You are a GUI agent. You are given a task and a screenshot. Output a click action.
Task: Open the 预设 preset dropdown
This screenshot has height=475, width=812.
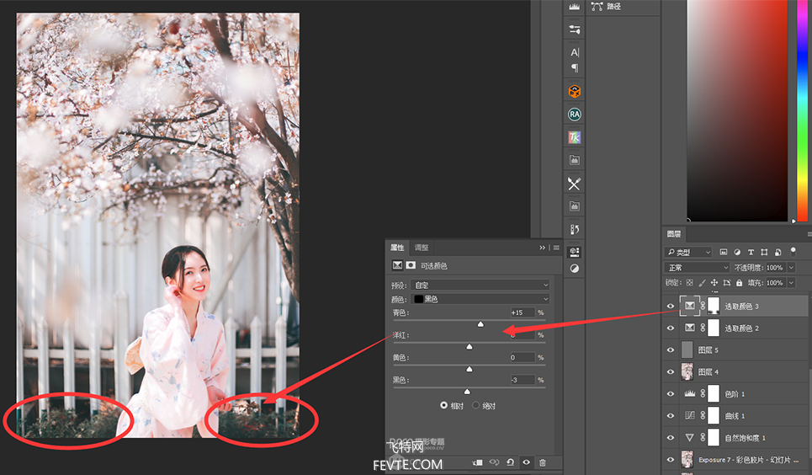[481, 286]
